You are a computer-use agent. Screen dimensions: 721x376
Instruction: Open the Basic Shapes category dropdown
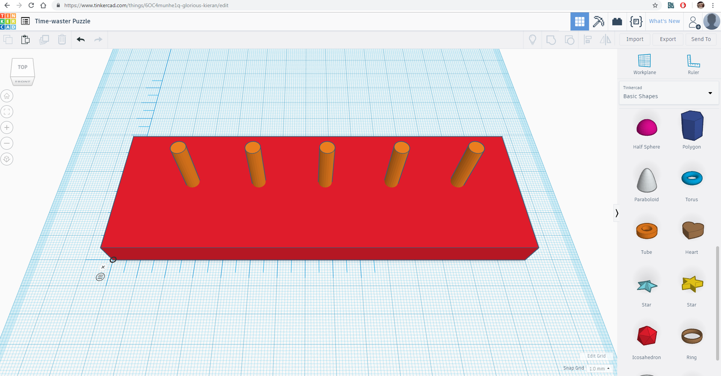[669, 92]
